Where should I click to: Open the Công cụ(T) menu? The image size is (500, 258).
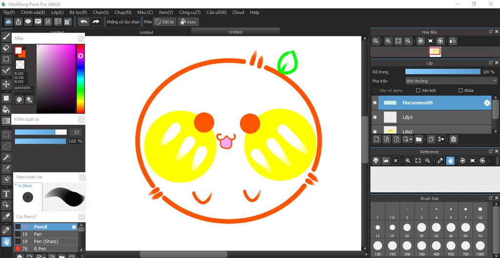point(190,12)
